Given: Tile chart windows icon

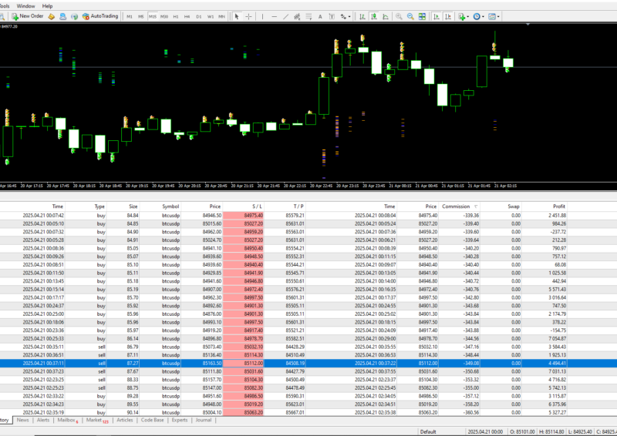Looking at the screenshot, I should (x=422, y=15).
